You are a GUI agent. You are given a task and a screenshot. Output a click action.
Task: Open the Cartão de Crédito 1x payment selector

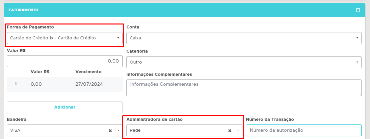tap(60, 38)
